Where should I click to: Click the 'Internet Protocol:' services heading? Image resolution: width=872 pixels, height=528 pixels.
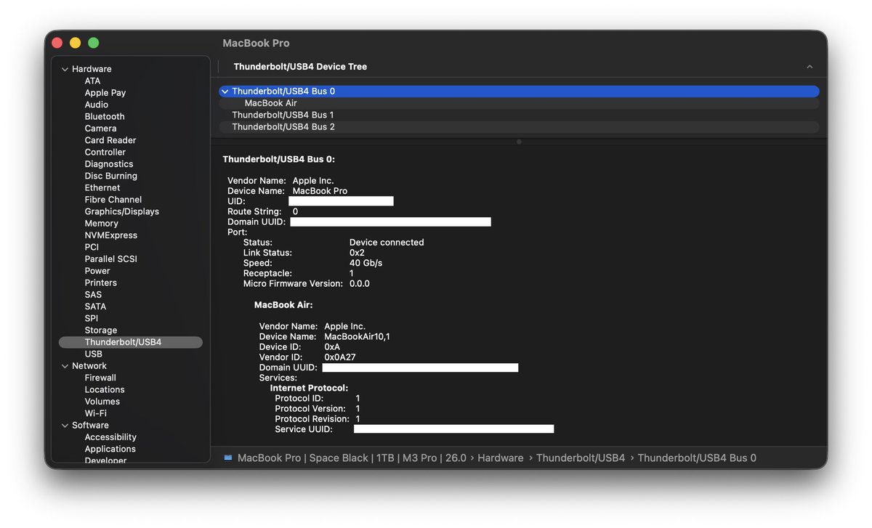(x=309, y=389)
